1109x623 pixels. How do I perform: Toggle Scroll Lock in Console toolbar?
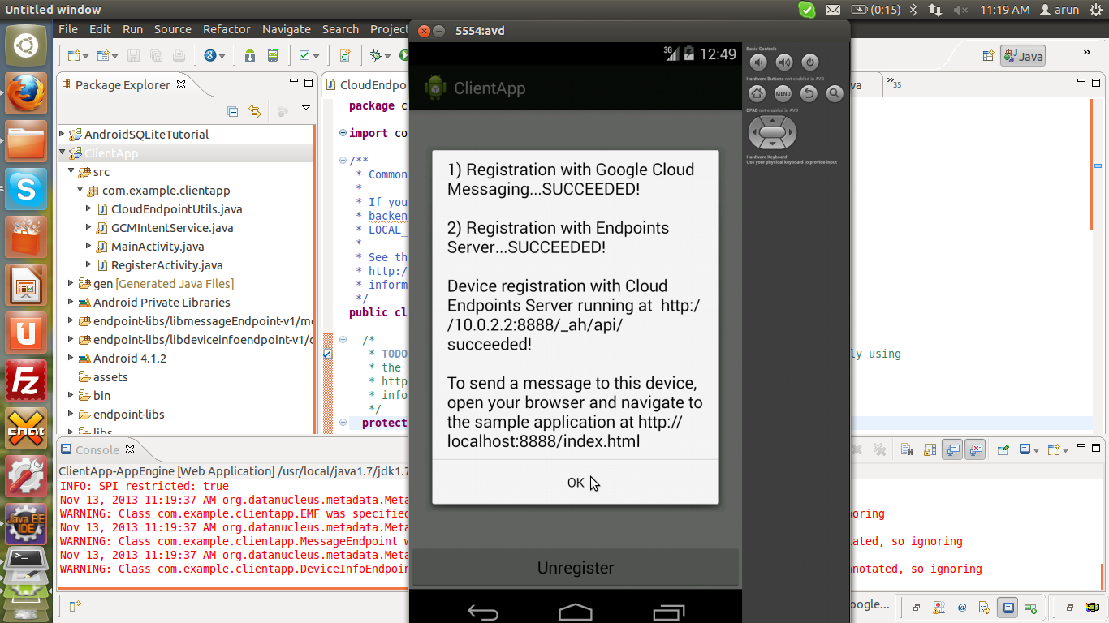pos(930,449)
